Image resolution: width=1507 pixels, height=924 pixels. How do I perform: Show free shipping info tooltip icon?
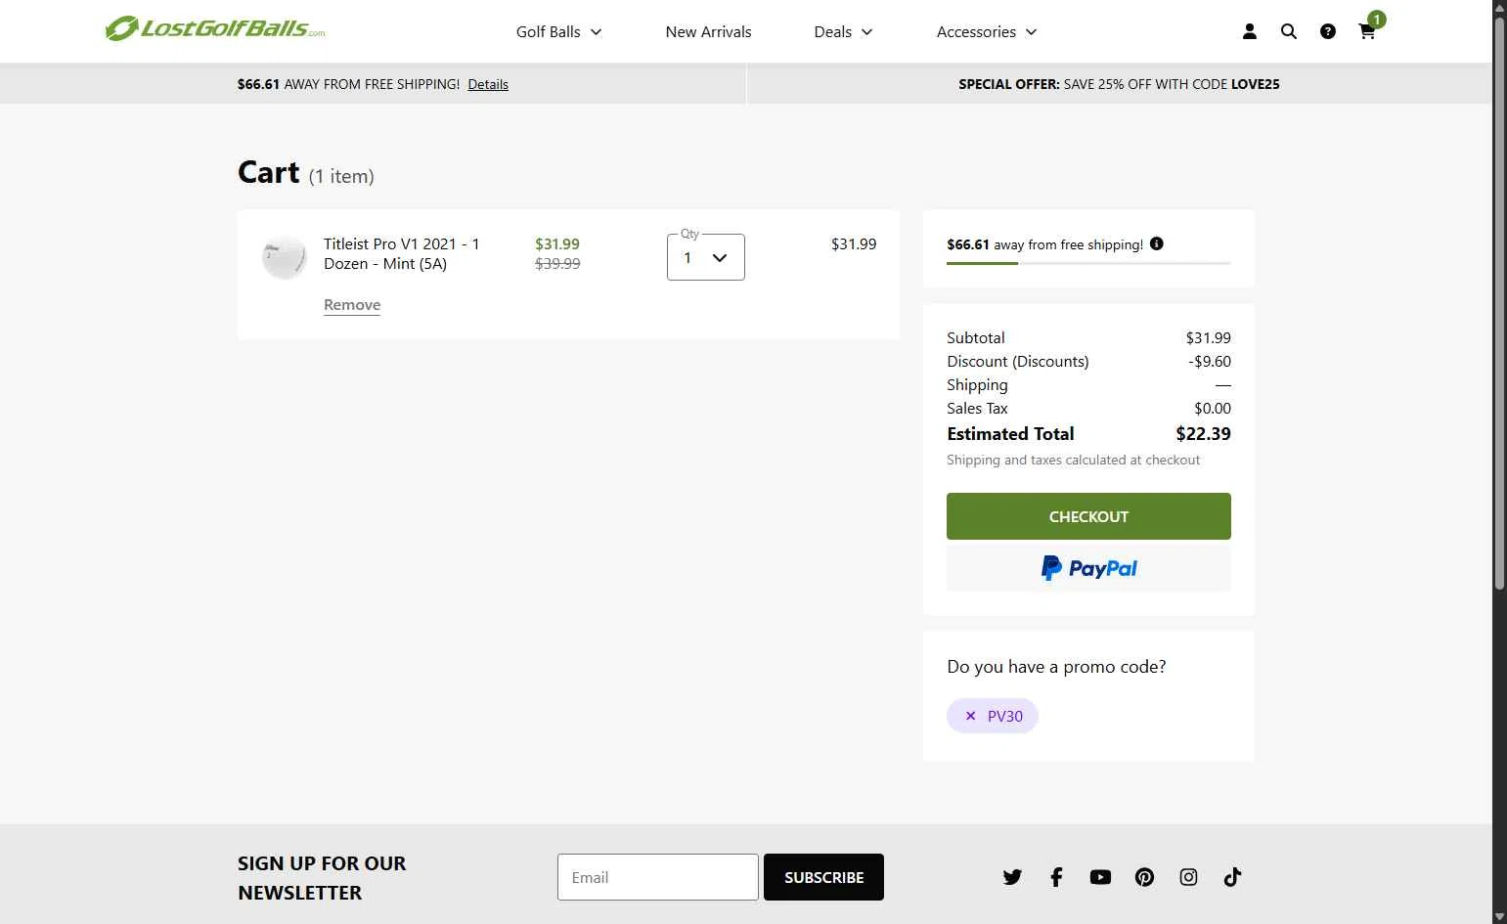point(1157,243)
